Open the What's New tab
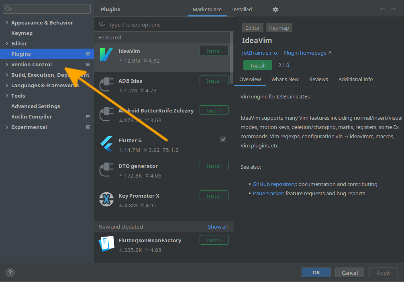Viewport: 404px width, 282px height. tap(285, 80)
